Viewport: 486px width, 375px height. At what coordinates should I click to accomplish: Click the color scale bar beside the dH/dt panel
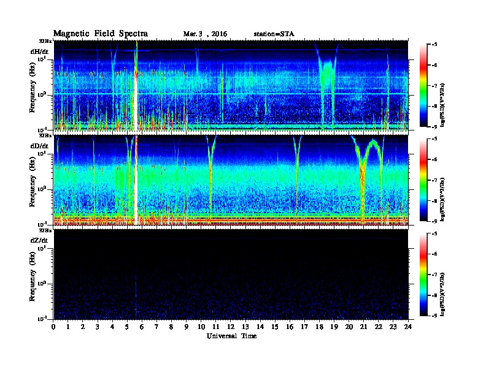coord(423,85)
